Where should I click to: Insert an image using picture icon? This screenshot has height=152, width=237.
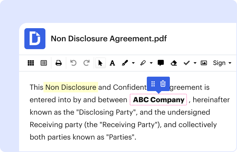click(x=204, y=63)
